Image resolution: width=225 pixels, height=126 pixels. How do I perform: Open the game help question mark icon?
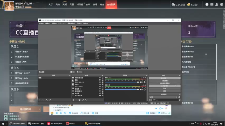click(207, 4)
